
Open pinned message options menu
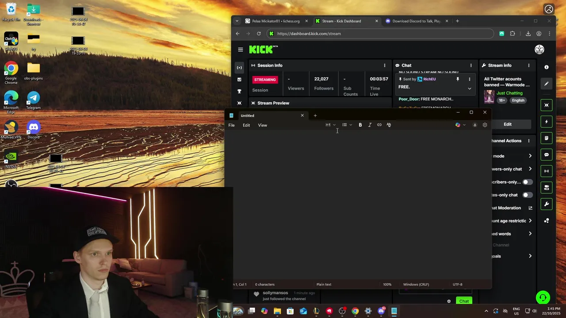tap(470, 79)
